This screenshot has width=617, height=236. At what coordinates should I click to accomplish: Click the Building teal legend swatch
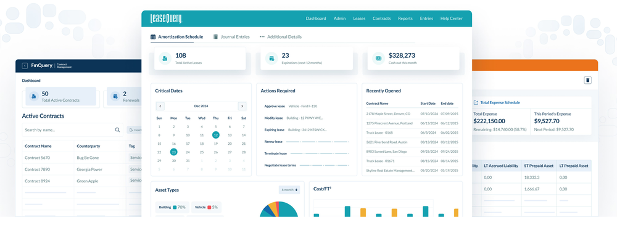coord(175,207)
